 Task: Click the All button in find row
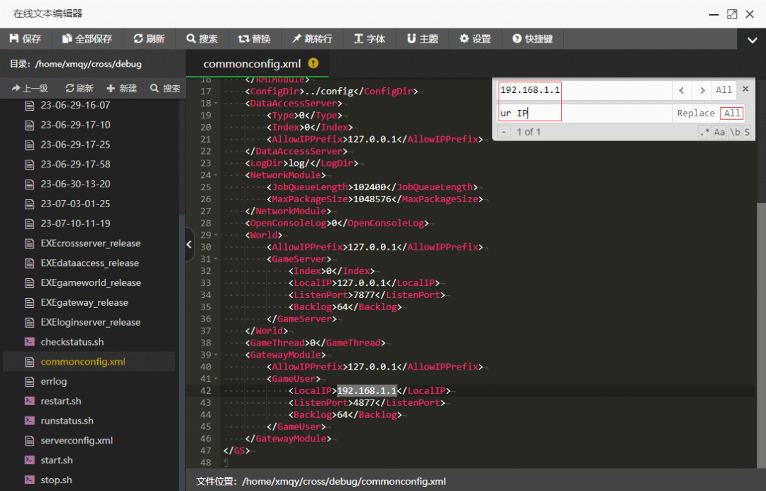pyautogui.click(x=723, y=90)
